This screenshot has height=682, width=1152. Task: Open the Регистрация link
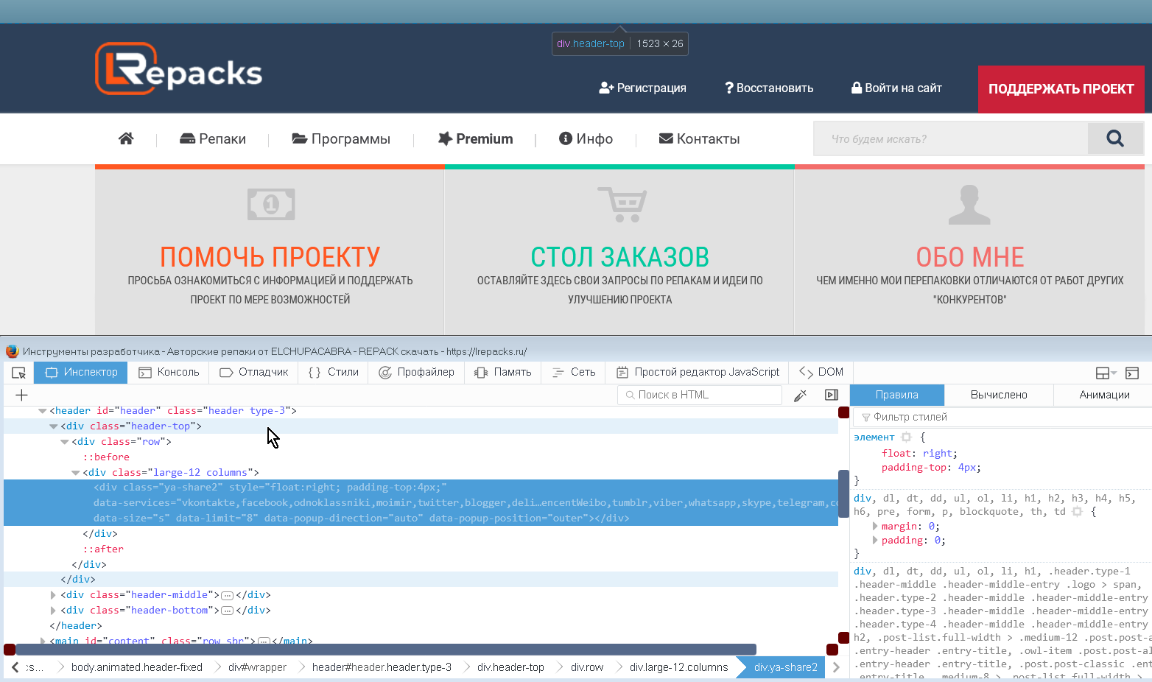tap(642, 88)
